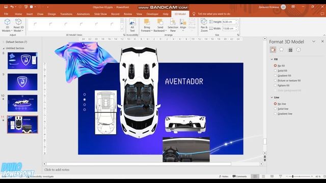Toggle the Notes button in status bar
326x183 pixels.
[224, 176]
